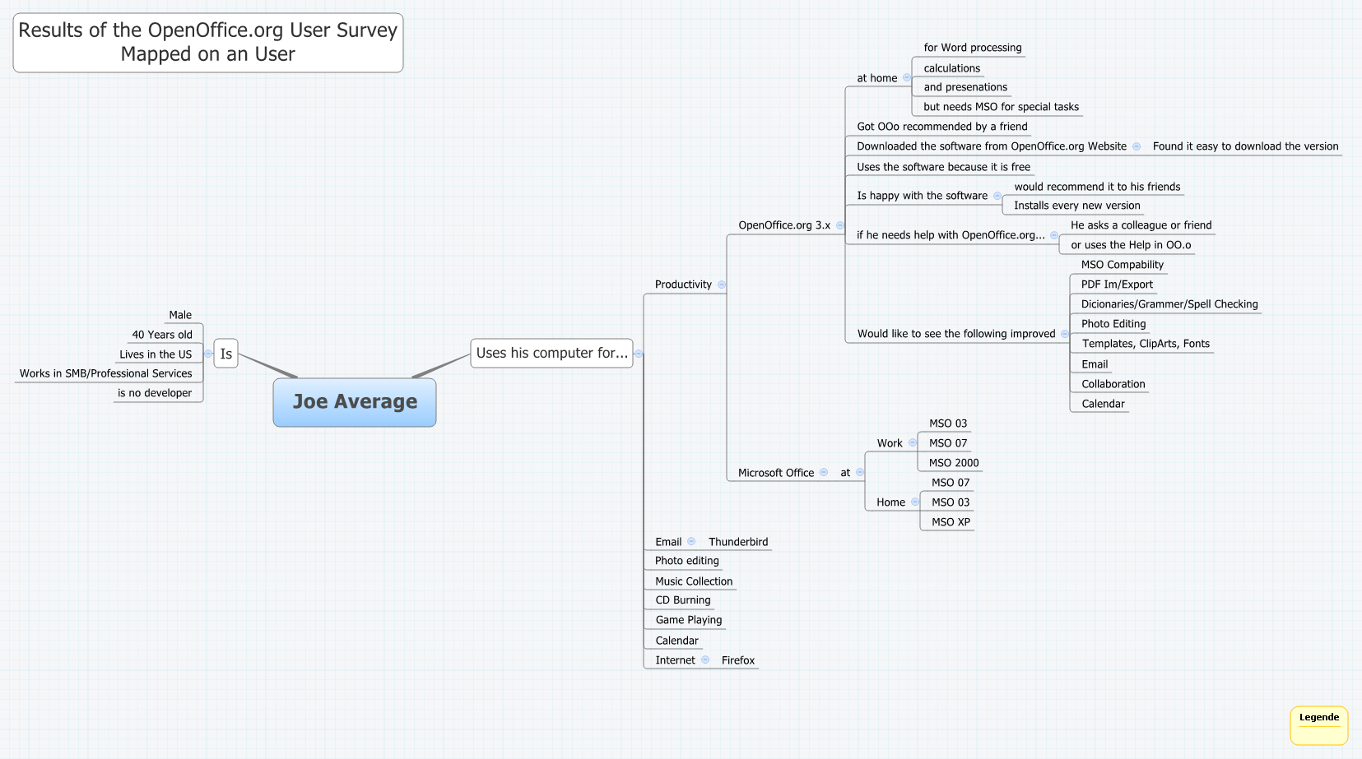
Task: Select the Thunderbird node
Action: tap(738, 542)
